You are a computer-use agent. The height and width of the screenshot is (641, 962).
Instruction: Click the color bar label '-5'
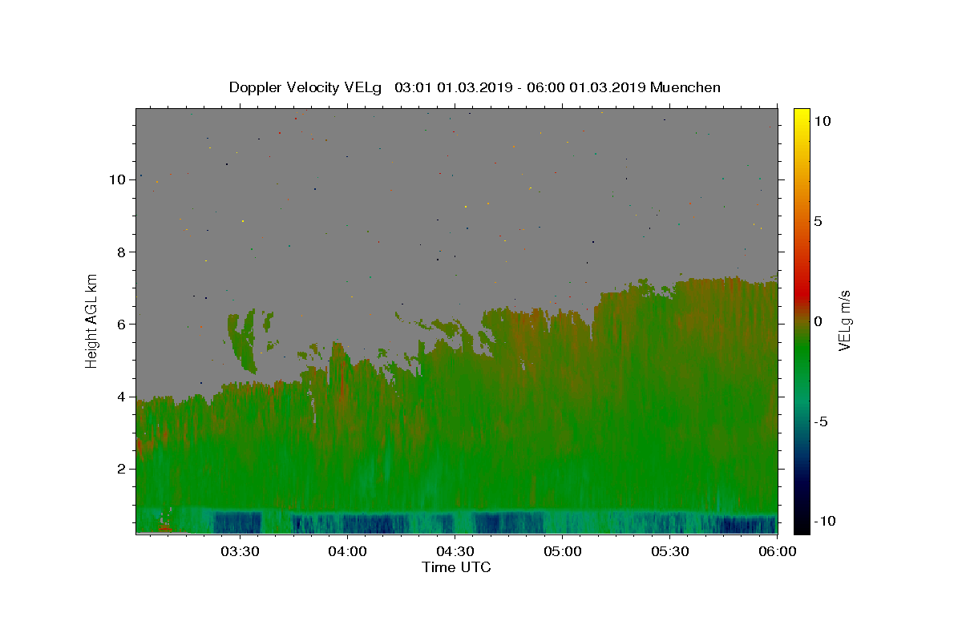[820, 421]
